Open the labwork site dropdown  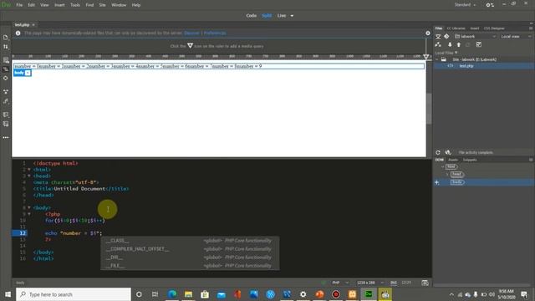pos(476,37)
